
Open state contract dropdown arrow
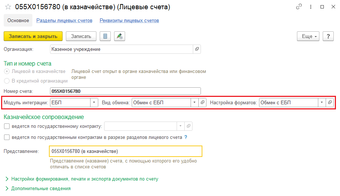(180, 126)
